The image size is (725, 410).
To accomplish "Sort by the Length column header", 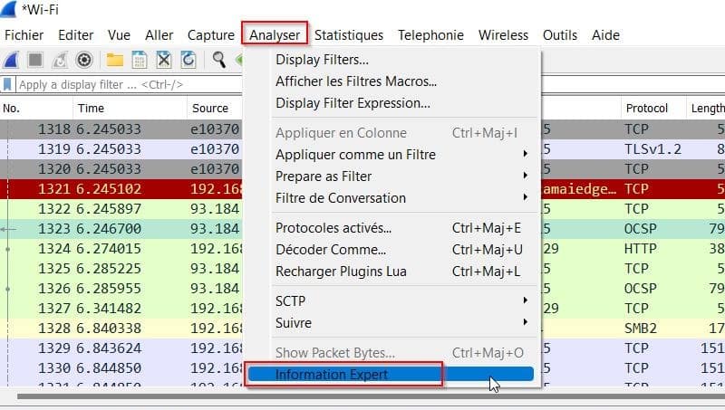I will coord(706,109).
